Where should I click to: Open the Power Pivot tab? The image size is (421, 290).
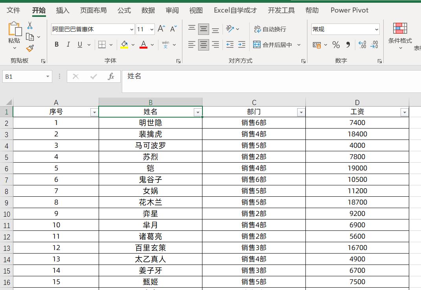pos(349,10)
